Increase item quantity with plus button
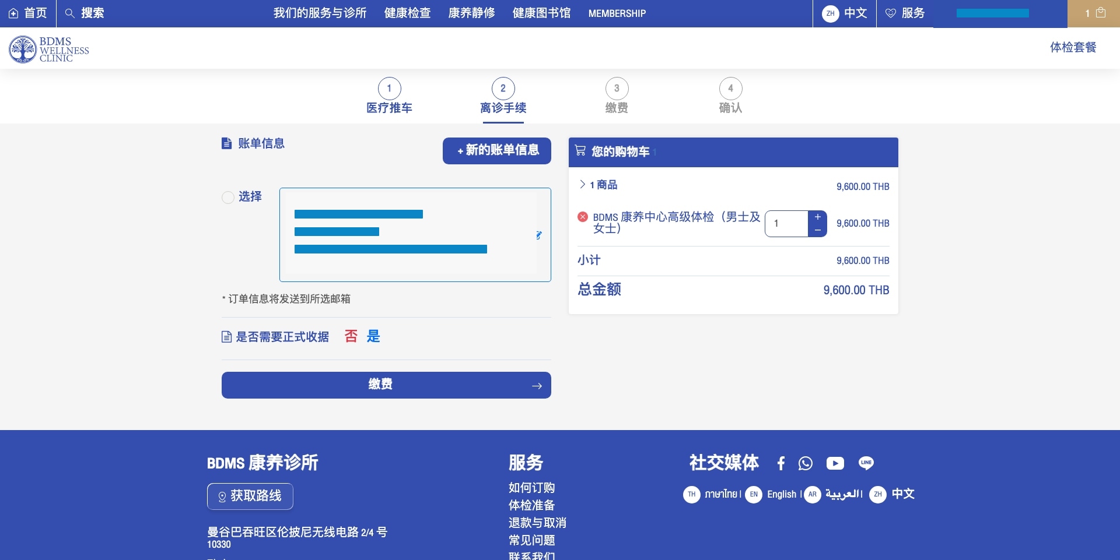The image size is (1120, 560). 818,217
